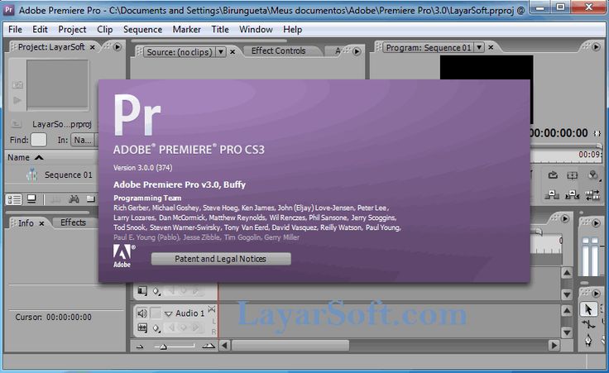
Task: Open the Help menu
Action: [x=292, y=30]
